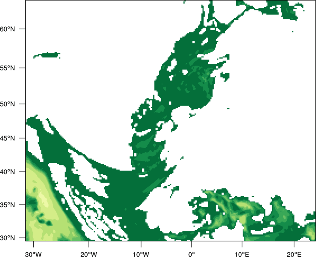Click the 10°E longitude label
Image resolution: width=316 pixels, height=257 pixels.
pos(242,254)
